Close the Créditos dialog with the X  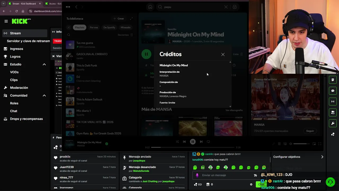click(x=223, y=54)
